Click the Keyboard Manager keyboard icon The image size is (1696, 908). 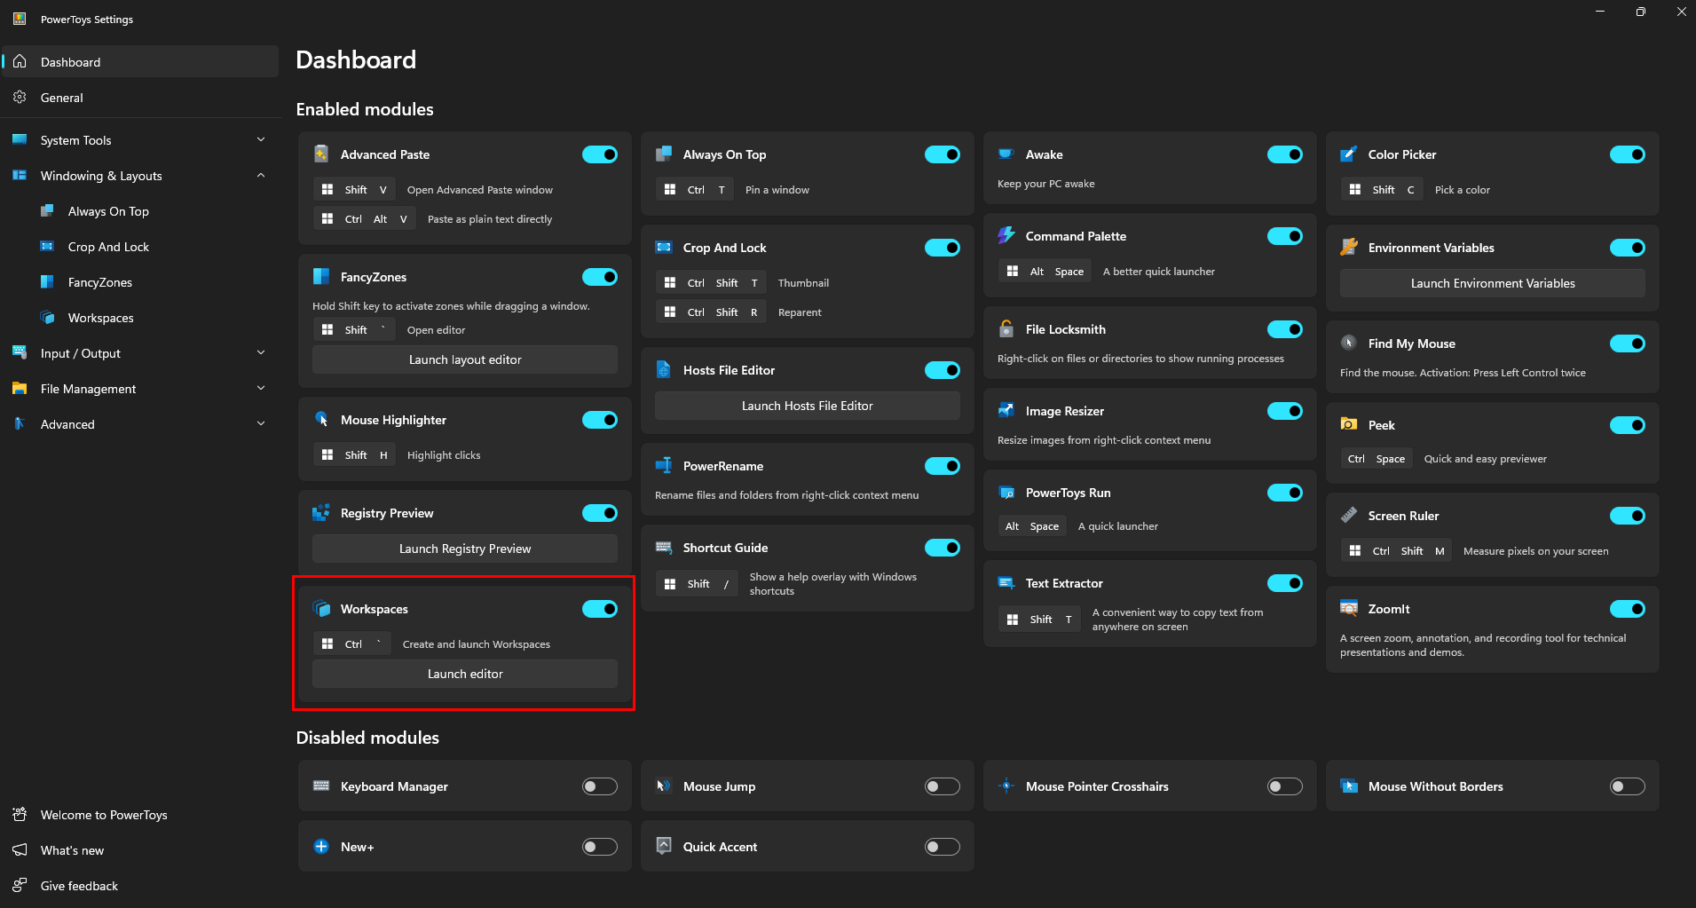click(x=321, y=786)
